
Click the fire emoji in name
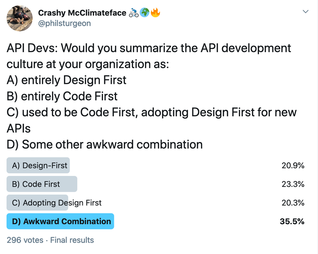(155, 13)
